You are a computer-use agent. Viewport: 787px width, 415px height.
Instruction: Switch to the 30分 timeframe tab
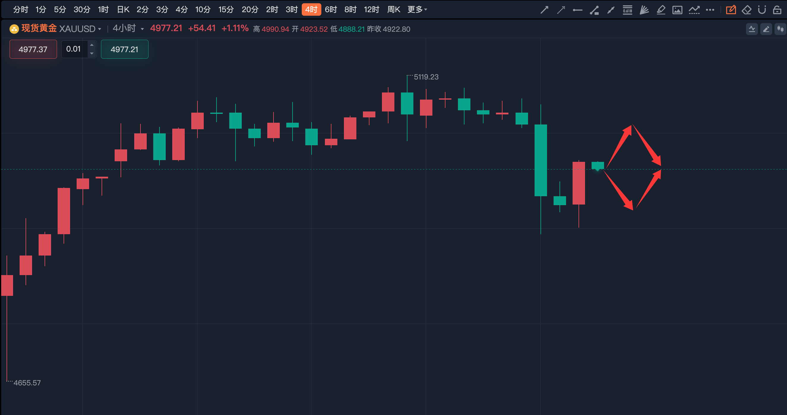point(82,10)
